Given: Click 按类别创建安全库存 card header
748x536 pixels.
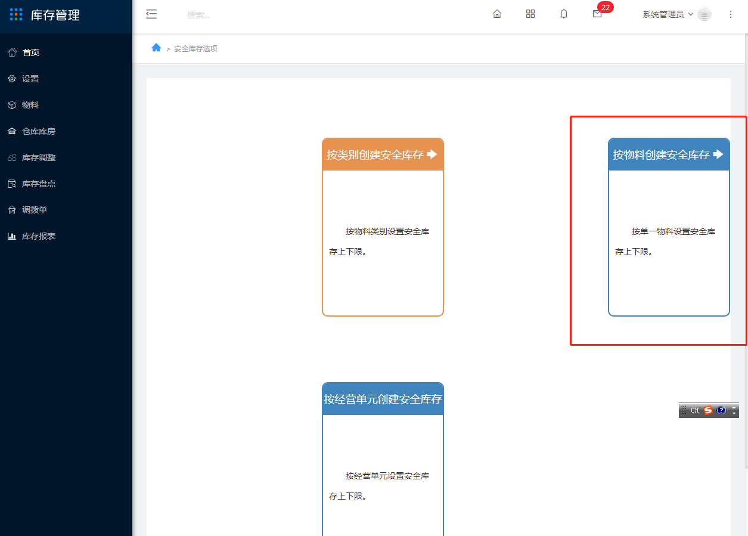Looking at the screenshot, I should 383,154.
